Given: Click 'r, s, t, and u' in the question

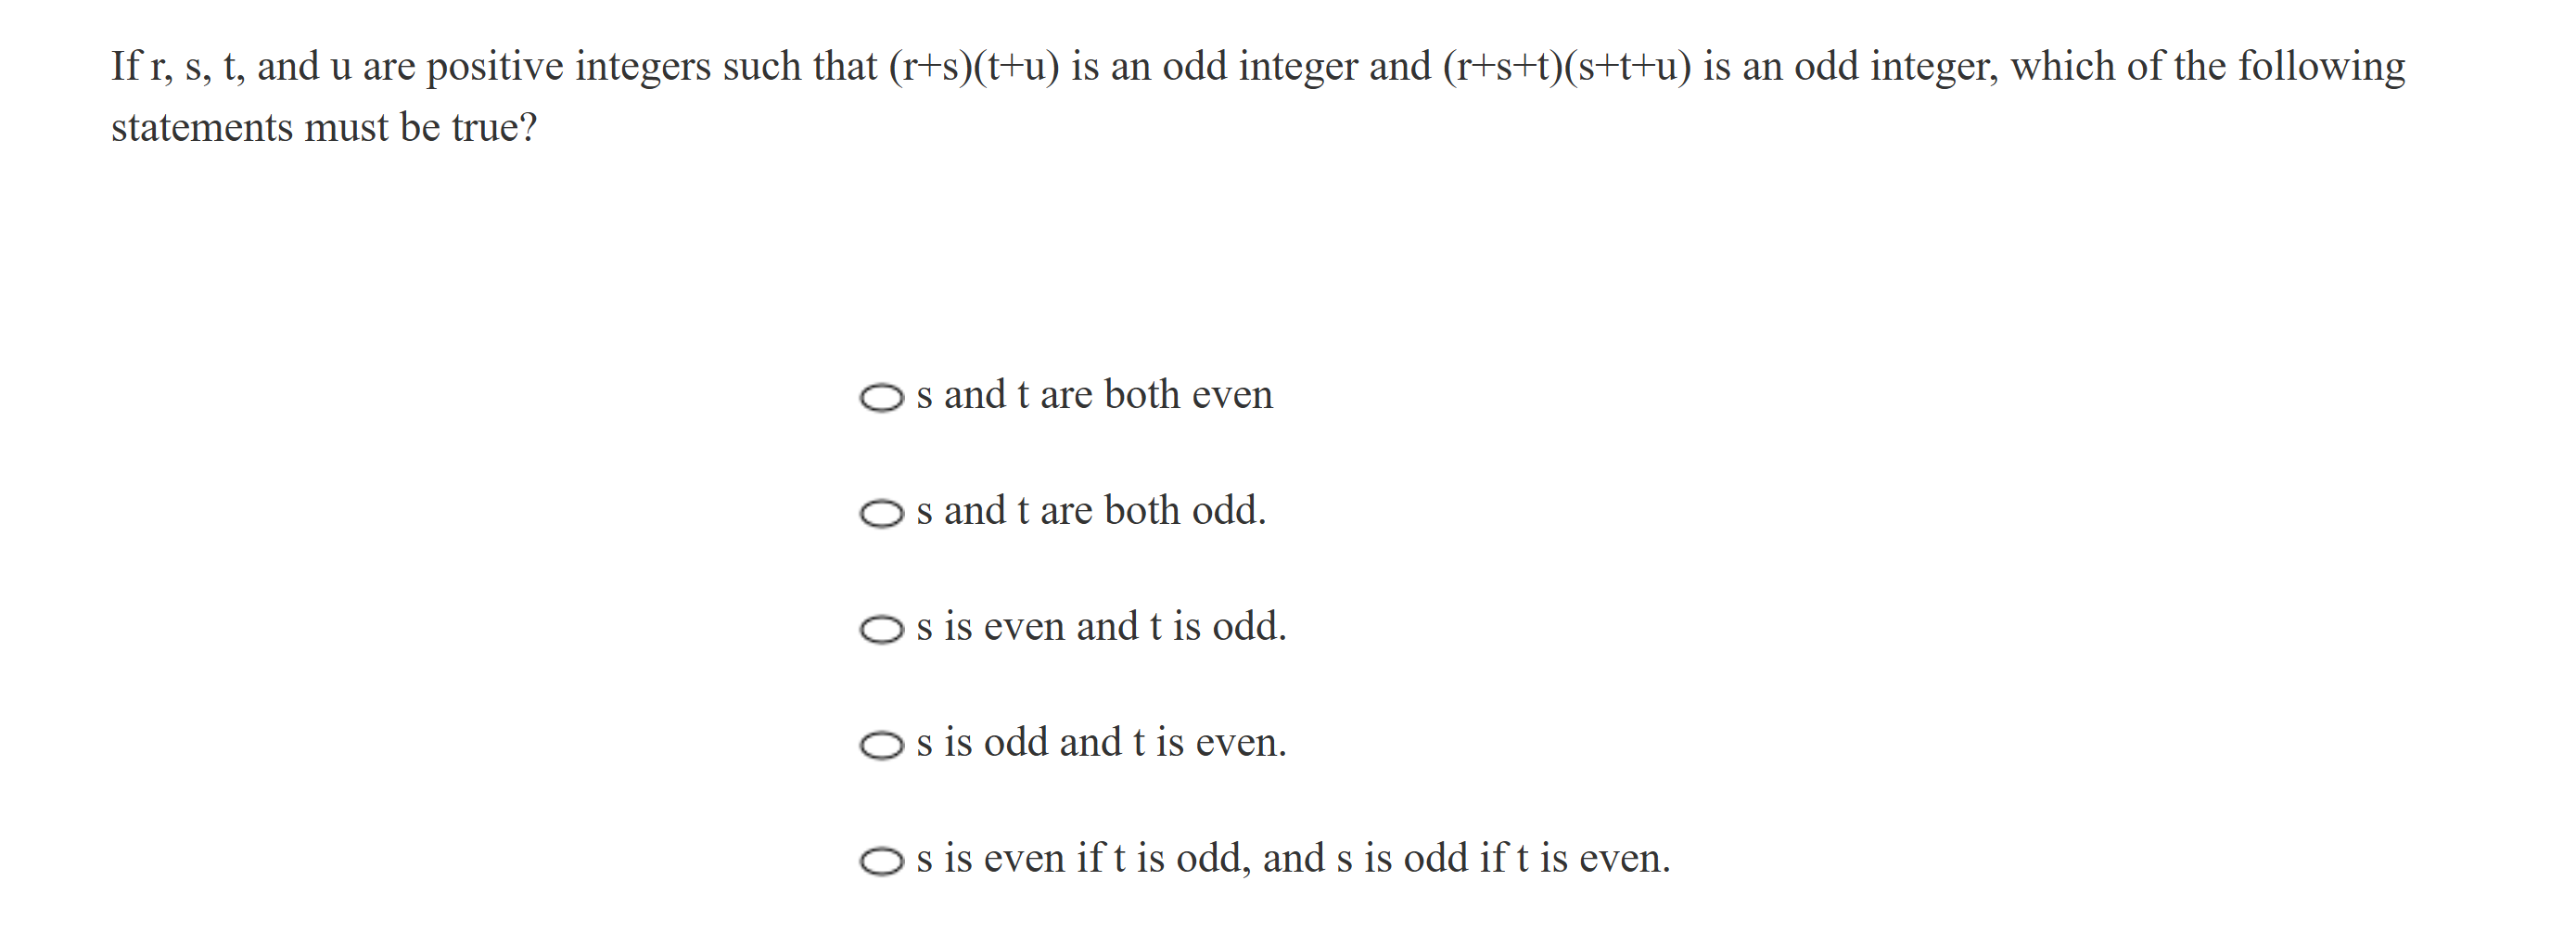Looking at the screenshot, I should [250, 67].
